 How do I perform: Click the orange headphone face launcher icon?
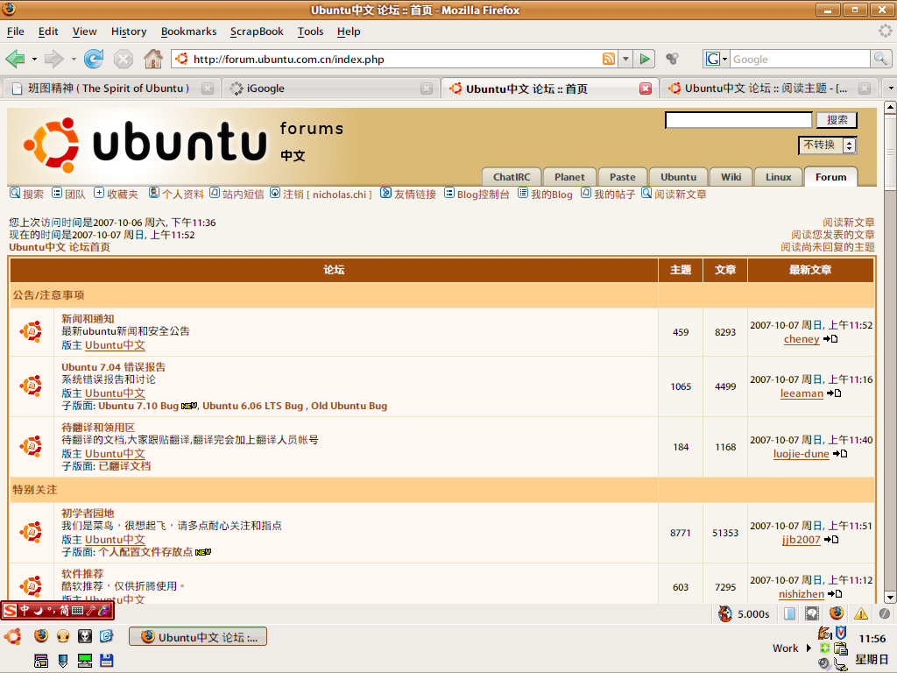(x=63, y=636)
